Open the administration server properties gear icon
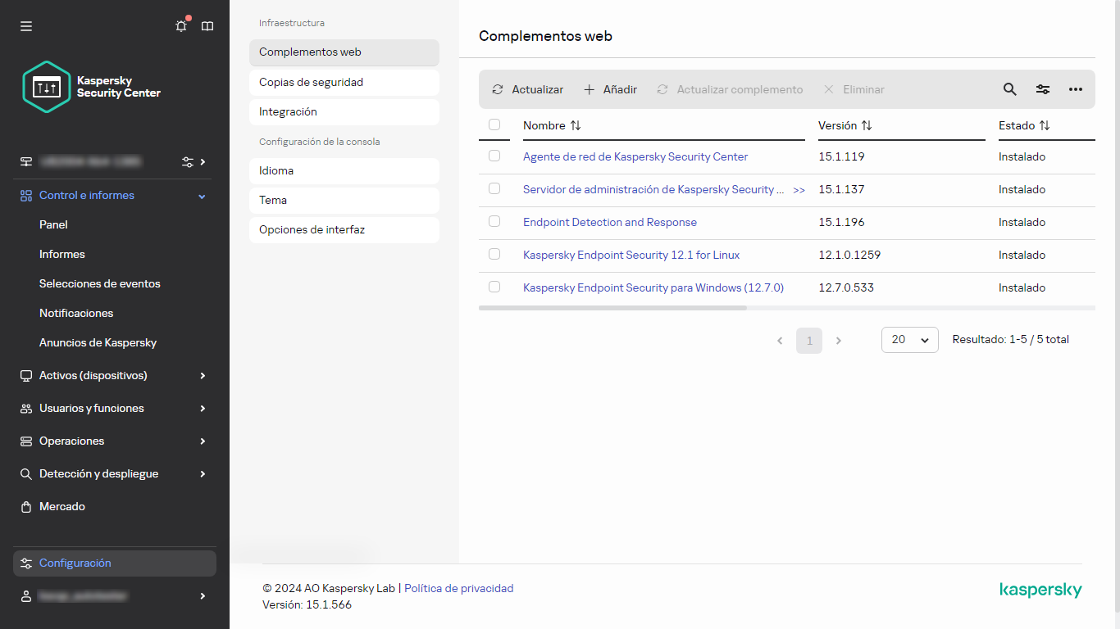Image resolution: width=1120 pixels, height=629 pixels. tap(186, 161)
